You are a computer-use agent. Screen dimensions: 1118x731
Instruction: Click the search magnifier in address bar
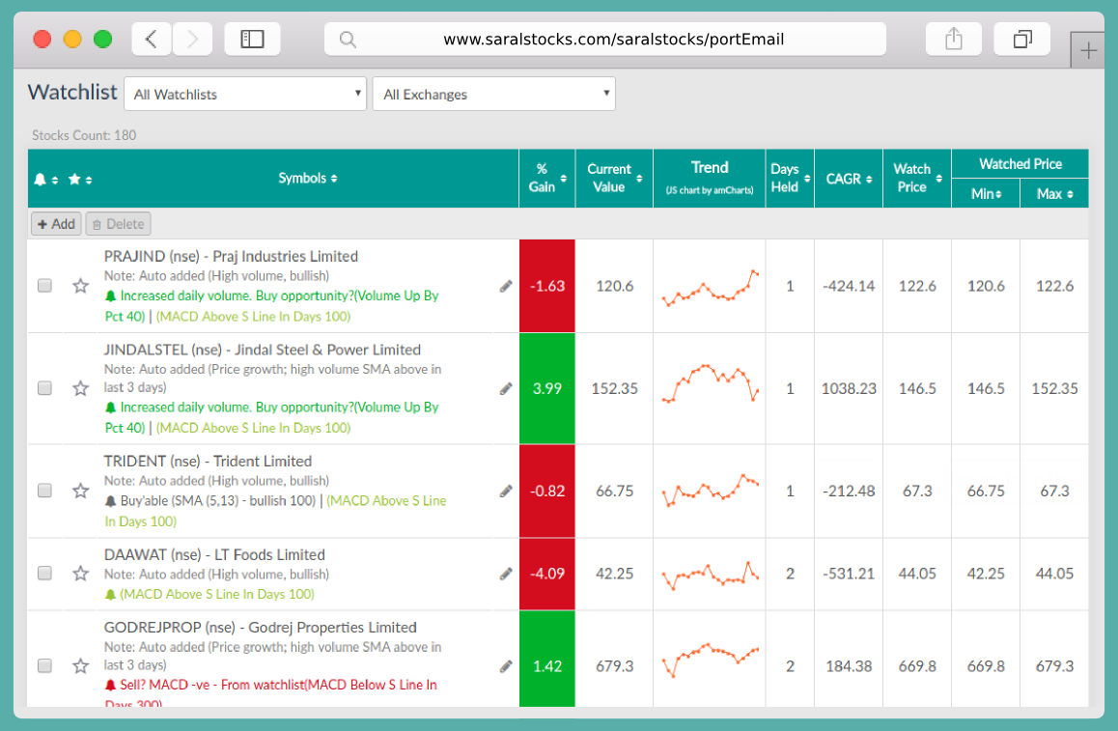[348, 40]
